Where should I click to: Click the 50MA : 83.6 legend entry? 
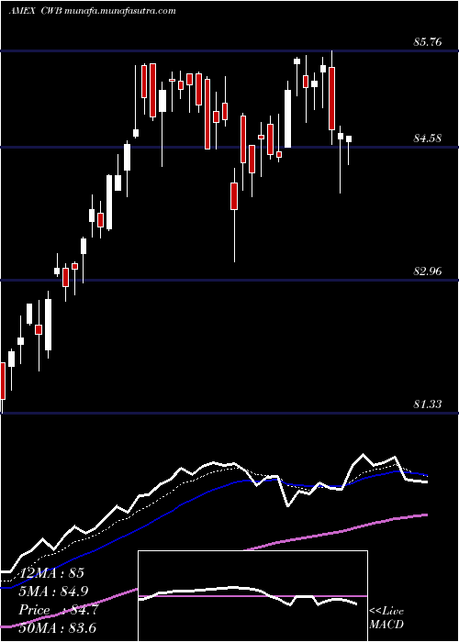pyautogui.click(x=57, y=628)
